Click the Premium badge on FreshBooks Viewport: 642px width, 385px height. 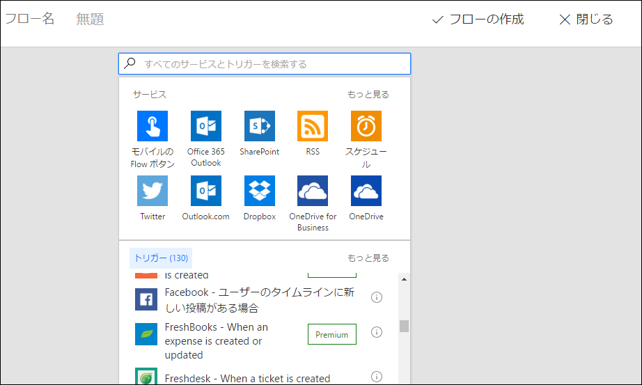tap(332, 334)
